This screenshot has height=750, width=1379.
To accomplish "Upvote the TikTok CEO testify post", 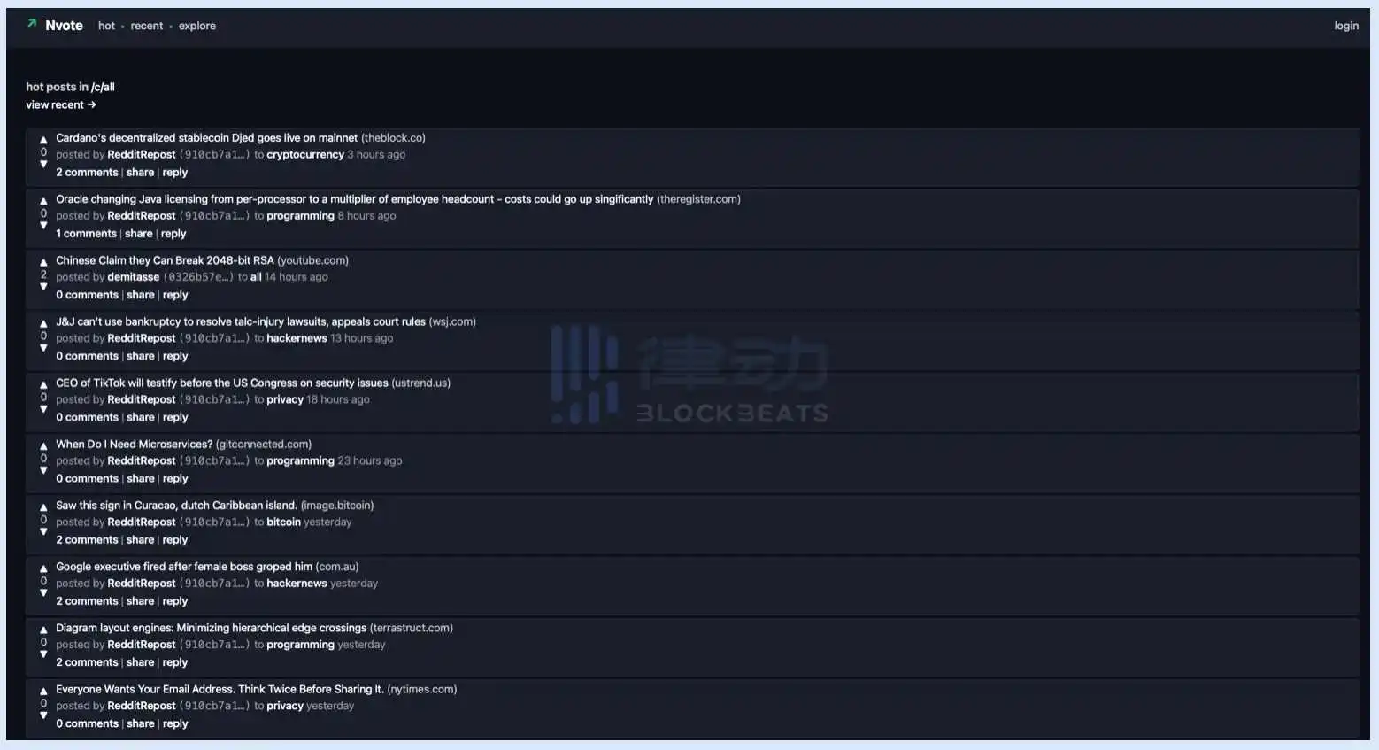I will (x=43, y=385).
